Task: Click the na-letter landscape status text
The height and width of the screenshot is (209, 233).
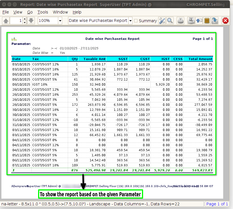Action: [90, 204]
